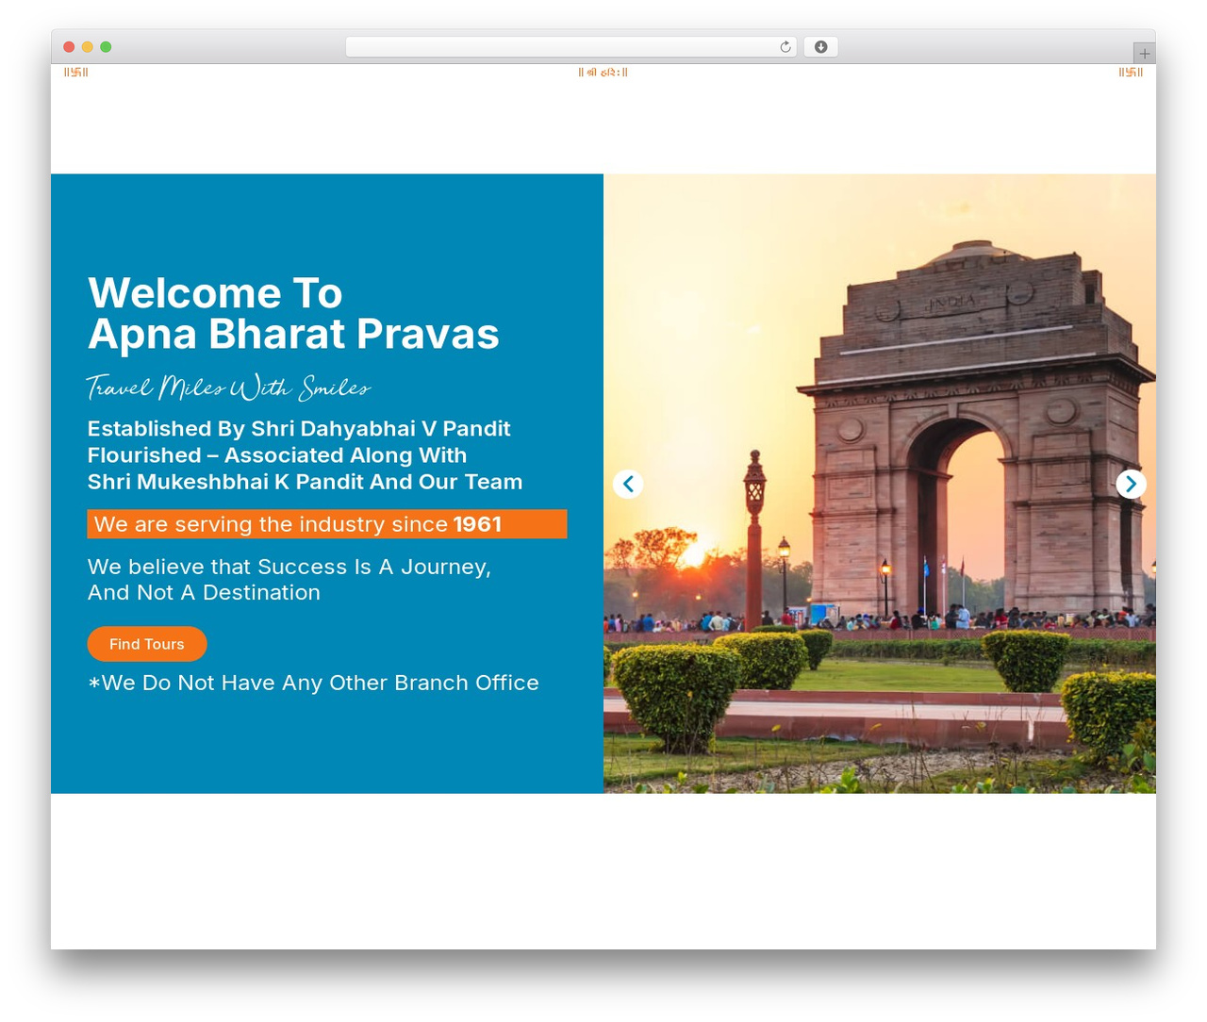
Task: Click the India Gate slider image
Action: point(880,484)
